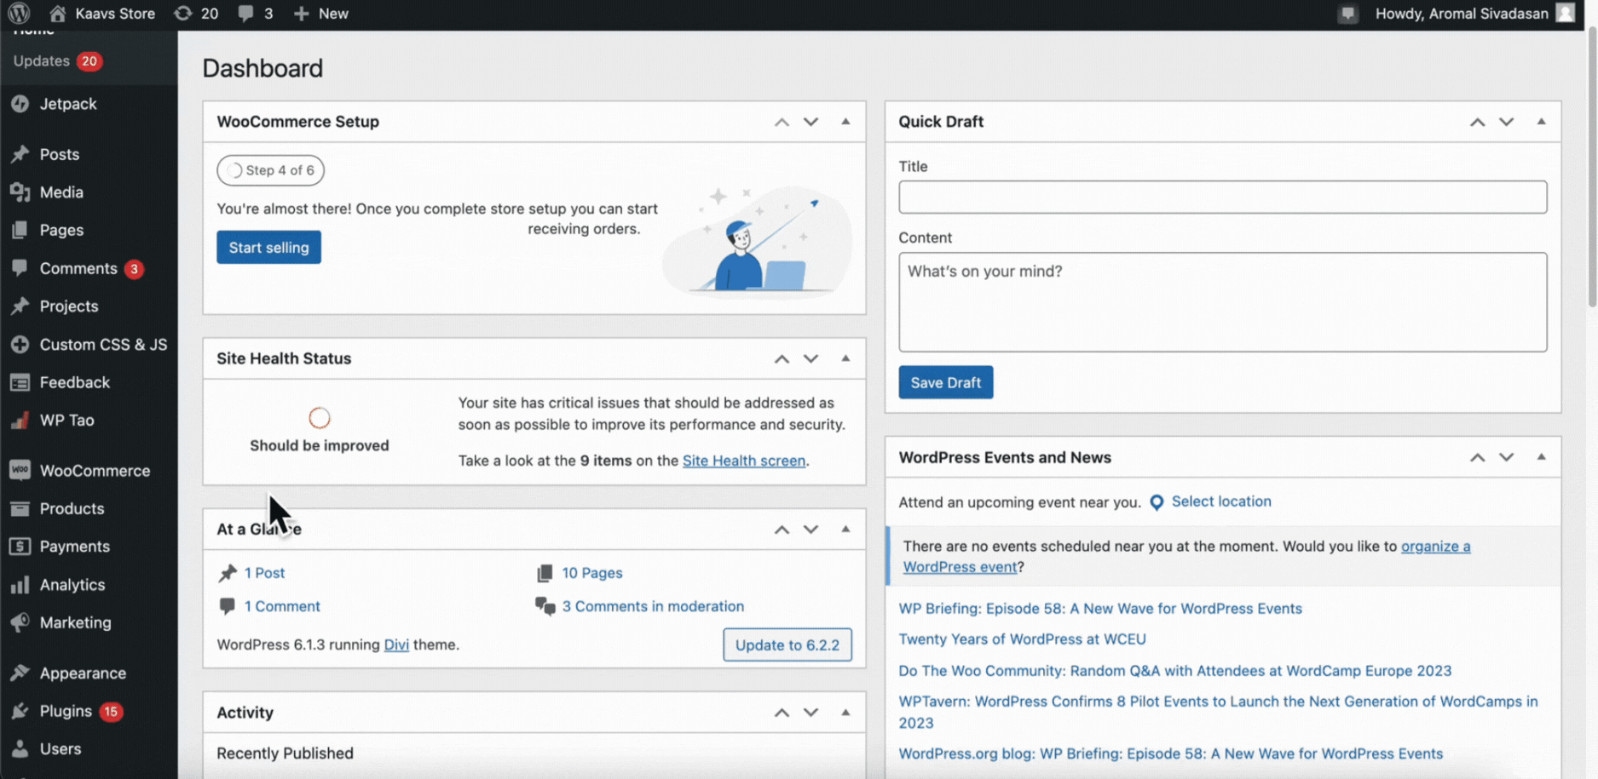Screen dimensions: 1598x779
Task: Click the Media sidebar icon
Action: (20, 192)
